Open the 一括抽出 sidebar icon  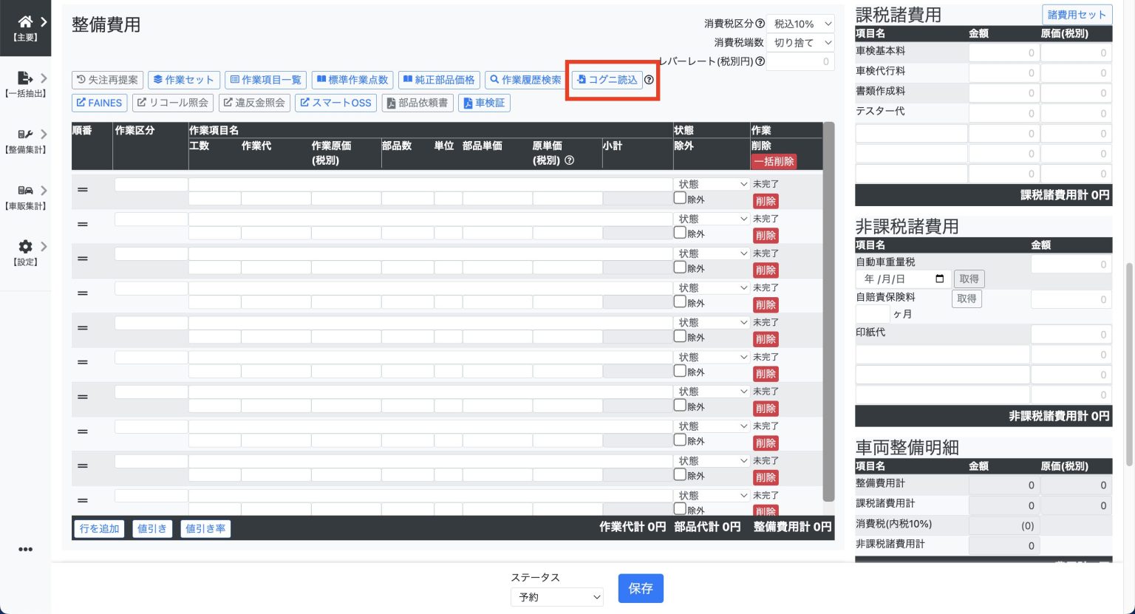tap(25, 78)
